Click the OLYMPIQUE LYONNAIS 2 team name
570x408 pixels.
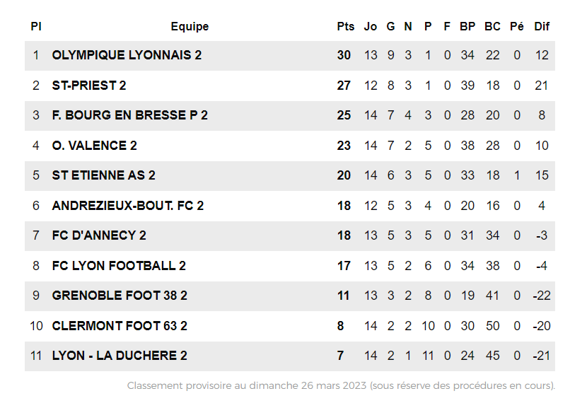click(x=127, y=55)
